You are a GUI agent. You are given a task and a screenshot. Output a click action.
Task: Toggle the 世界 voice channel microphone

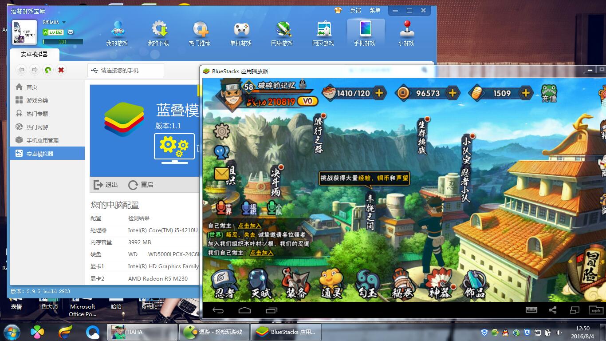click(224, 208)
